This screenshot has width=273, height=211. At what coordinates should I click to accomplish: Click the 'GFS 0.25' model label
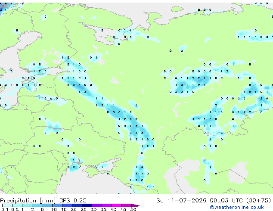pyautogui.click(x=73, y=200)
